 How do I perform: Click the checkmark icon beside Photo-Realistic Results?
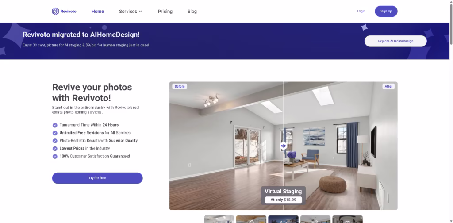click(55, 141)
